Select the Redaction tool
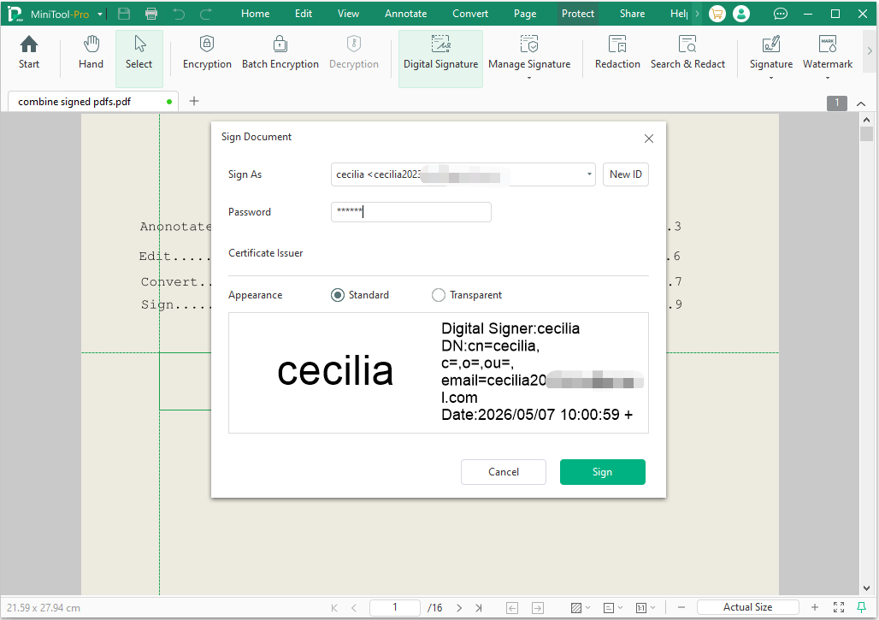879x620 pixels. tap(617, 53)
